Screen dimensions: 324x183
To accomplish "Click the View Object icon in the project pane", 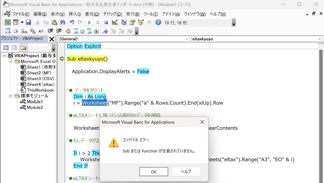I will 14,48.
